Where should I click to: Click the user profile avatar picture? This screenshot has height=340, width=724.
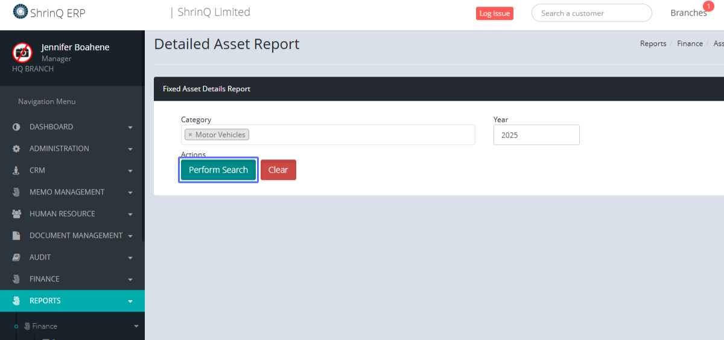pyautogui.click(x=22, y=53)
